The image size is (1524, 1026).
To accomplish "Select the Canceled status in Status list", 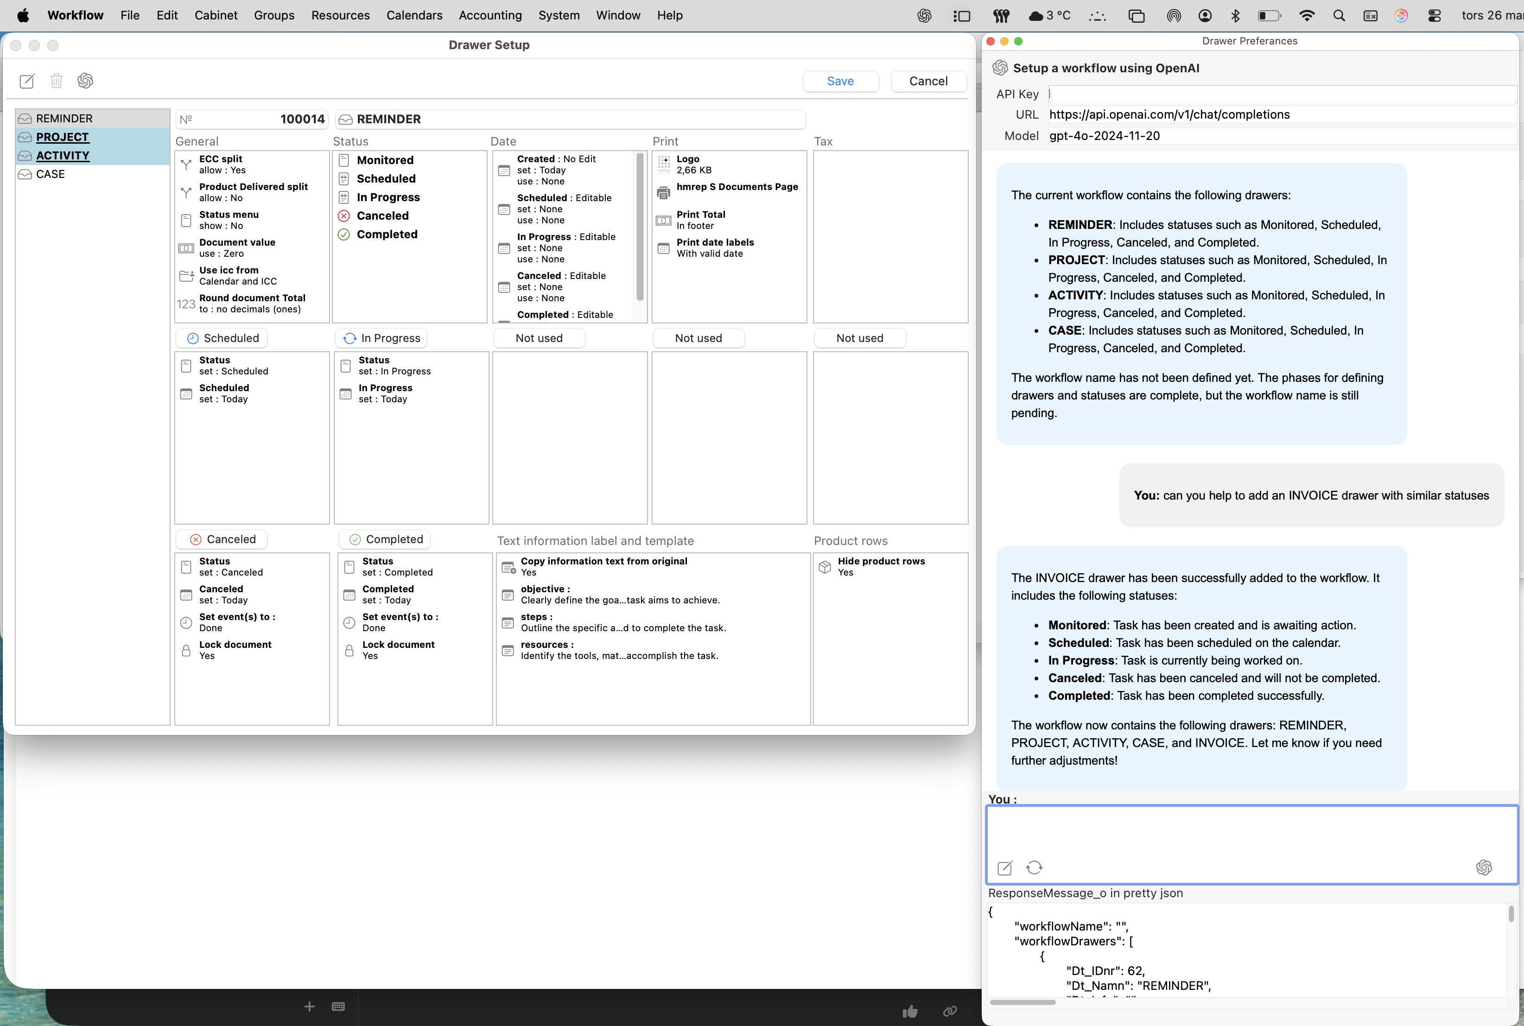I will (x=382, y=216).
